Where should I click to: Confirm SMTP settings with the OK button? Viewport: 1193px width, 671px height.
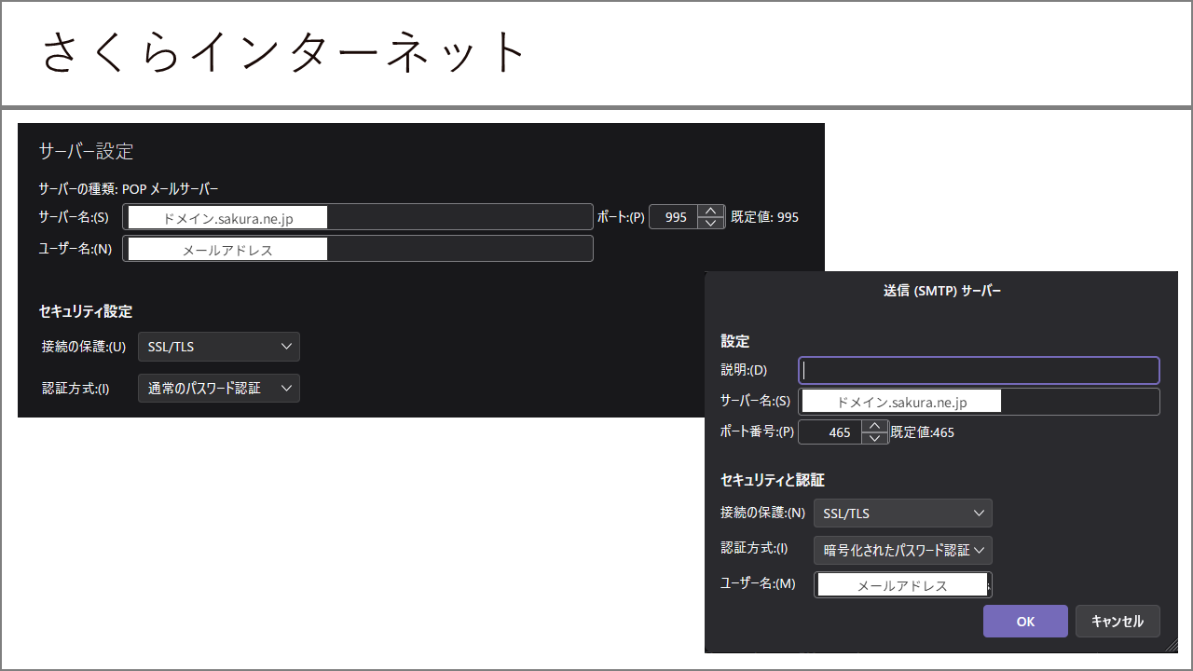pyautogui.click(x=1025, y=622)
